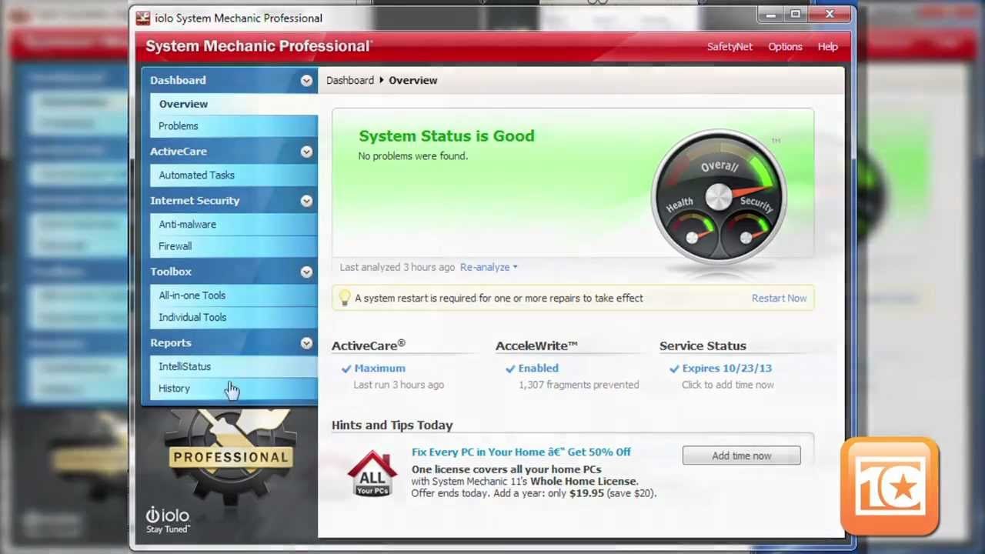Open the History report
The width and height of the screenshot is (985, 554).
[x=234, y=389]
